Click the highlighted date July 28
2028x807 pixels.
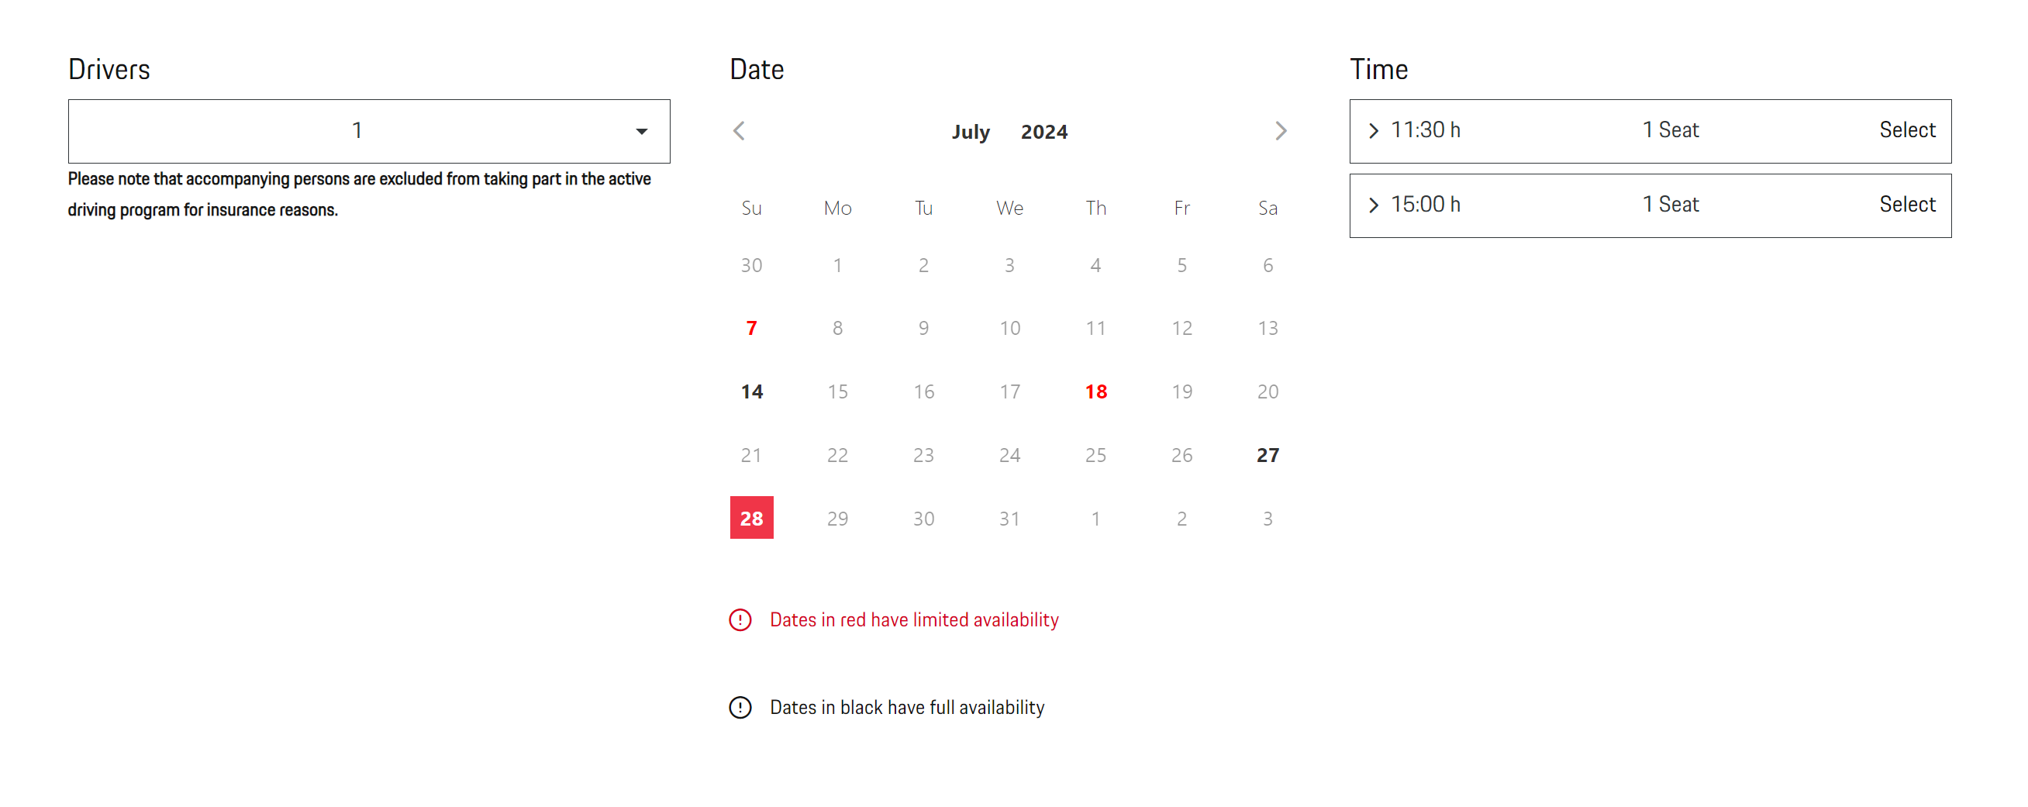751,518
